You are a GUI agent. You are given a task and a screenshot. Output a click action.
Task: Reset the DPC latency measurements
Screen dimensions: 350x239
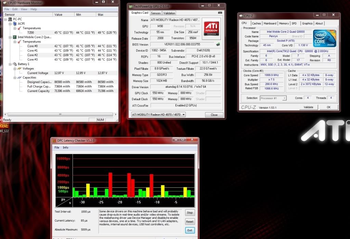pos(190,222)
